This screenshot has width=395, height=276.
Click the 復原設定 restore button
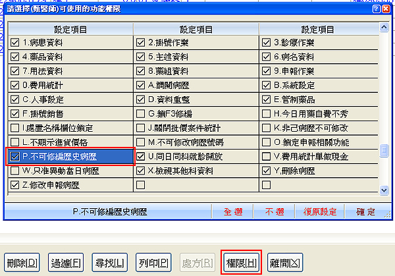(x=320, y=212)
